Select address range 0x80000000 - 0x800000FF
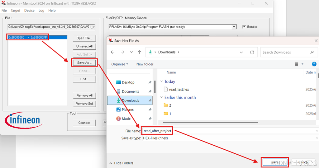 pyautogui.click(x=37, y=37)
